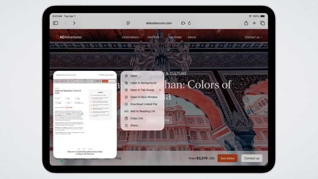This screenshot has width=318, height=179.
Task: Open the Share sheet in toolbar
Action: point(246,23)
